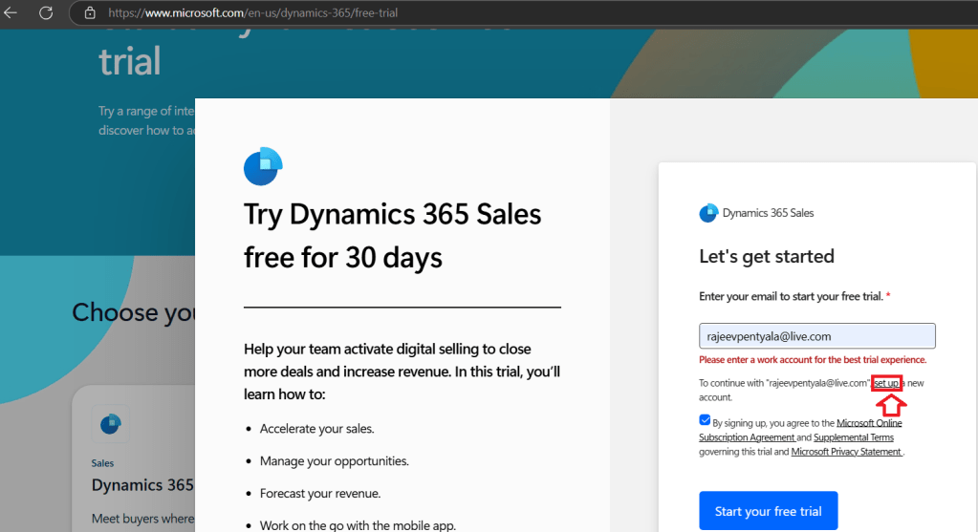Click the URL in the address bar
Screen dimensions: 978x532
[252, 13]
